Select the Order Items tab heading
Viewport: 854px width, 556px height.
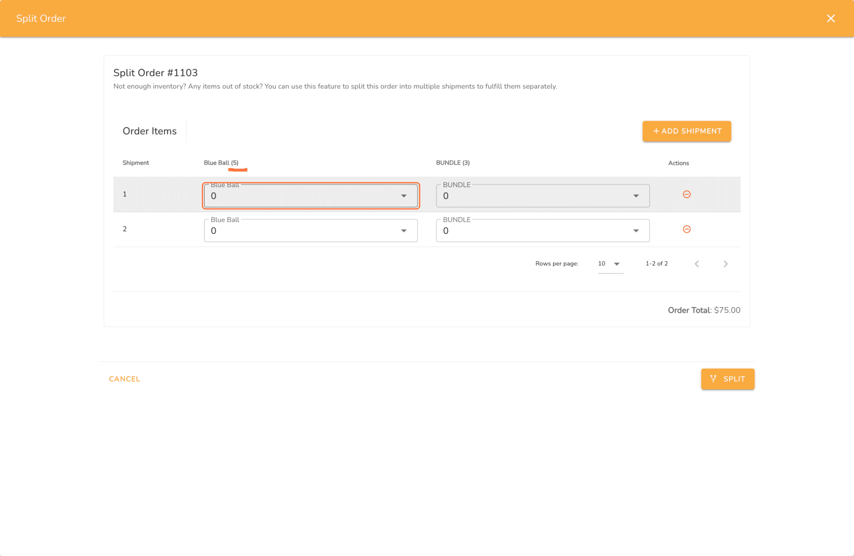click(150, 131)
